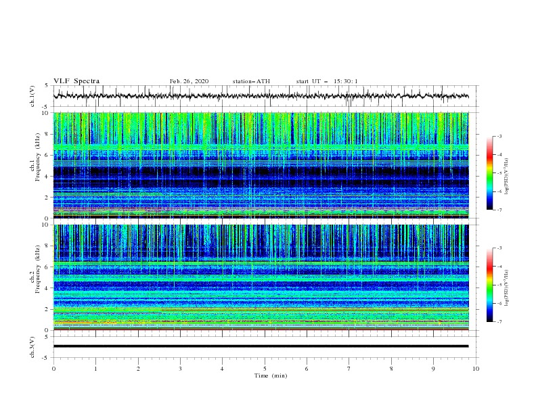Click the ch.3 flat black waveform bar
This screenshot has width=536, height=414.
tap(261, 346)
